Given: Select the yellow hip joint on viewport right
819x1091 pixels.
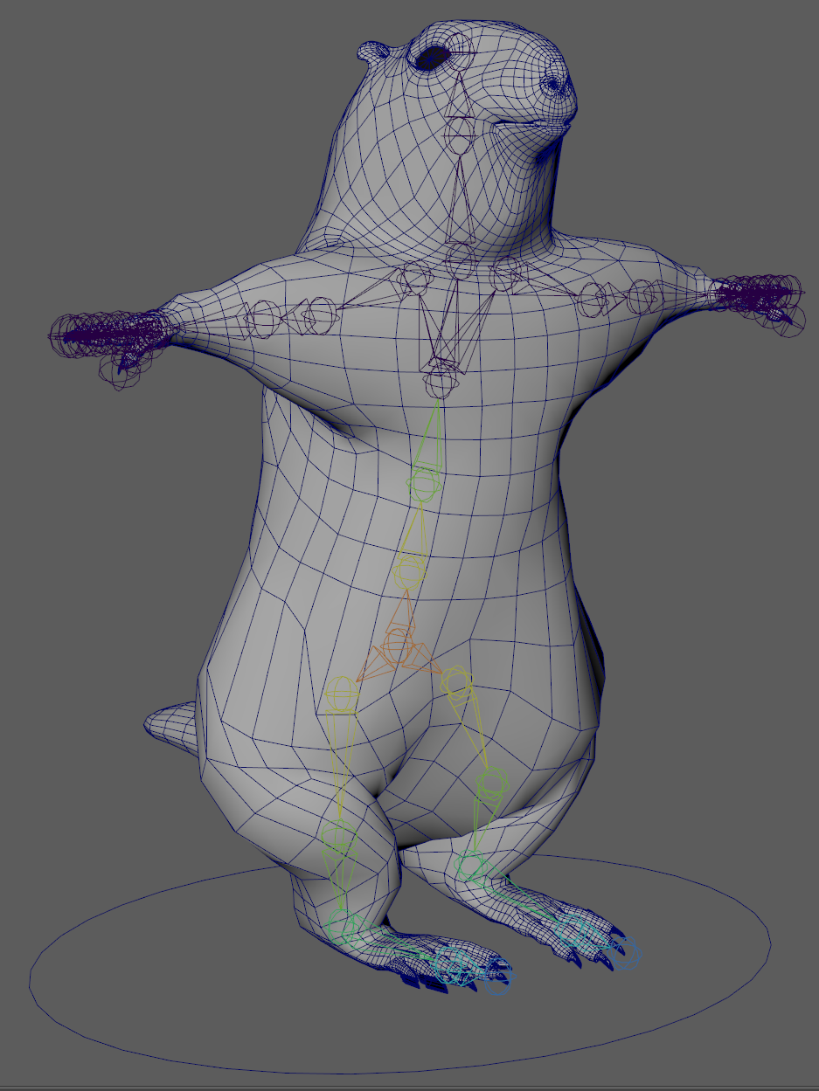Looking at the screenshot, I should (455, 680).
